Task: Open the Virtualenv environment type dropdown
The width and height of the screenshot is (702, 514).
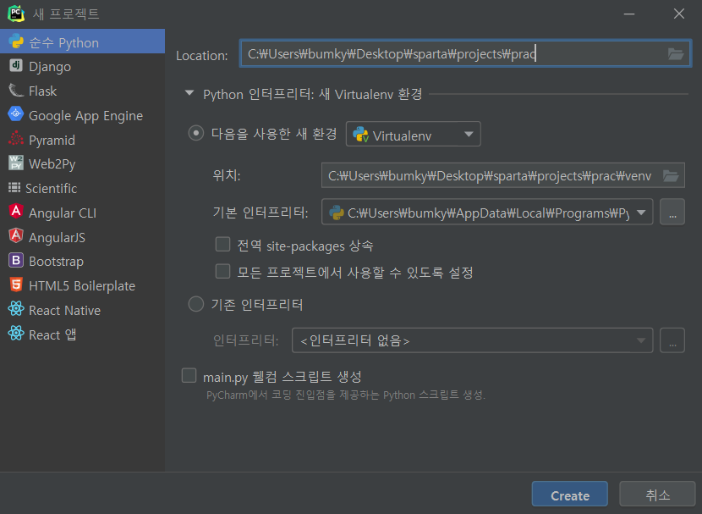Action: 414,134
